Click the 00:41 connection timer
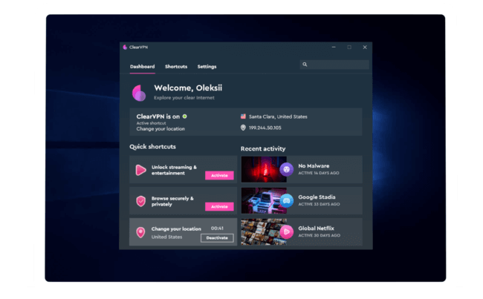This screenshot has width=483, height=299. click(217, 229)
